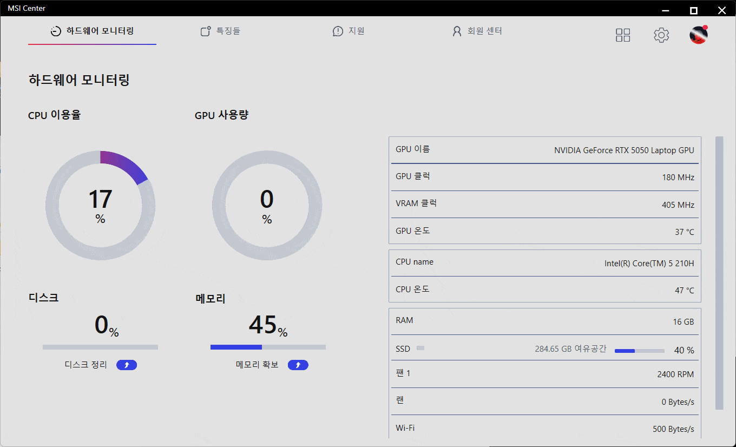Open the apps grid view icon
This screenshot has height=447, width=736.
click(623, 35)
